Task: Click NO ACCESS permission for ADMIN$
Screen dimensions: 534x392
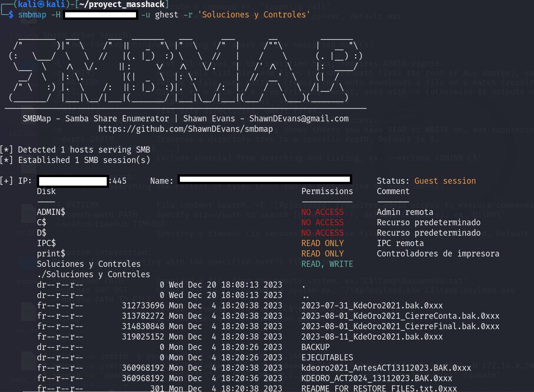Action: (x=322, y=212)
